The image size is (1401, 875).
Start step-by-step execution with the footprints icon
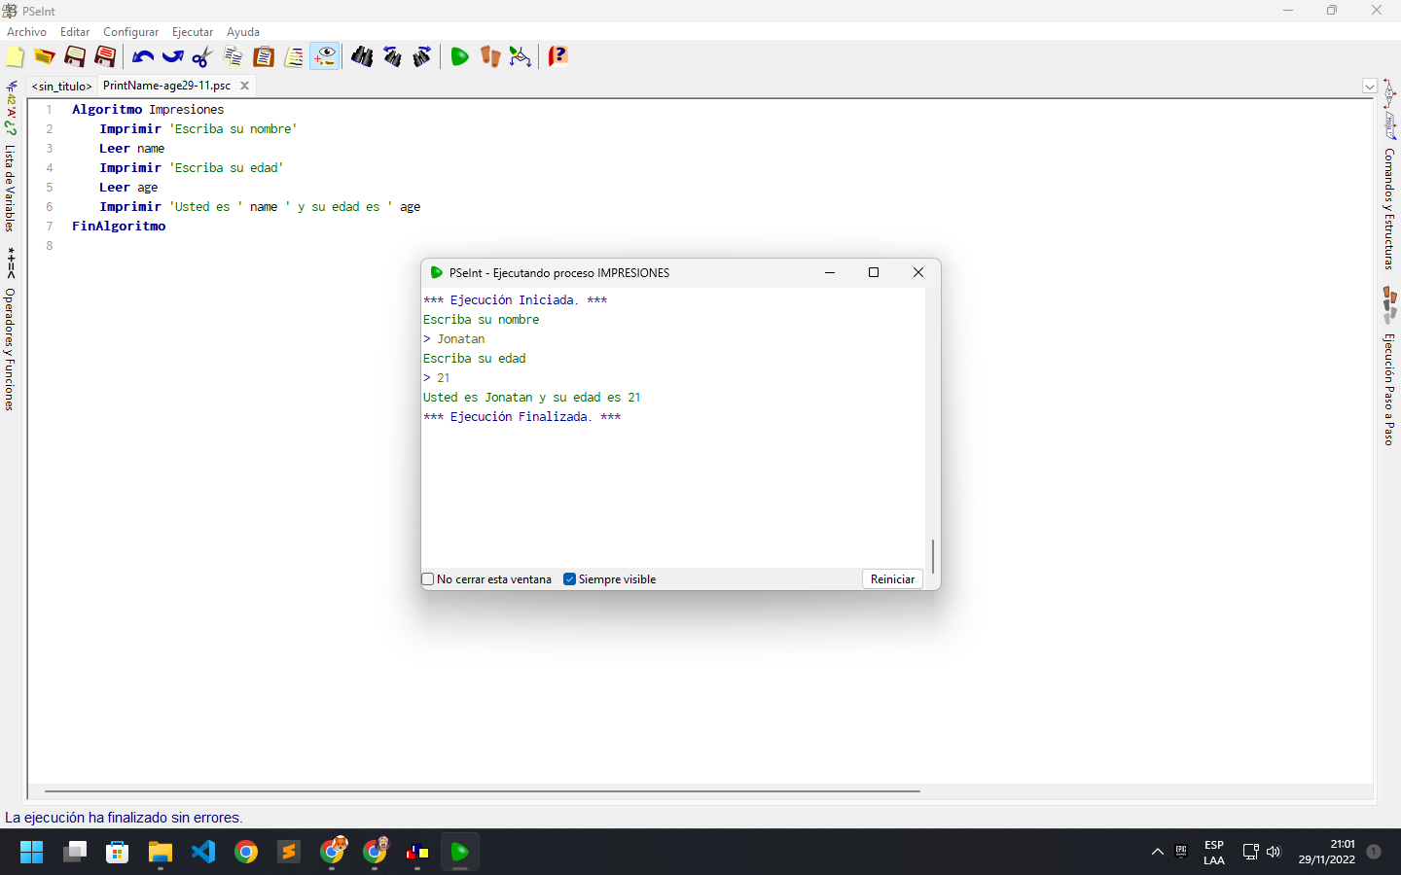point(489,56)
